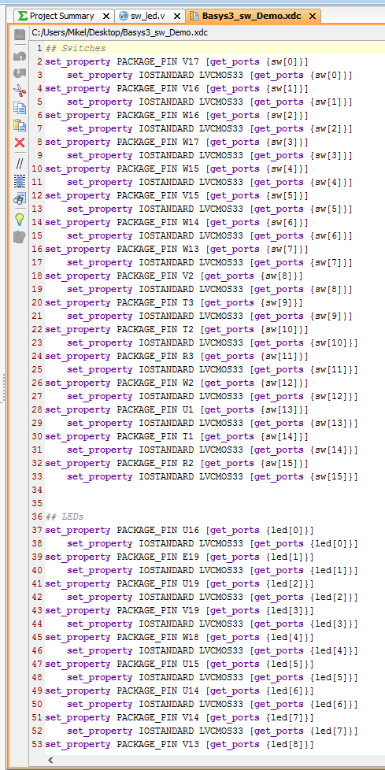Image resolution: width=385 pixels, height=770 pixels.
Task: Click the PACKAGE_PIN V15 line for sw[5]
Action: [177, 195]
